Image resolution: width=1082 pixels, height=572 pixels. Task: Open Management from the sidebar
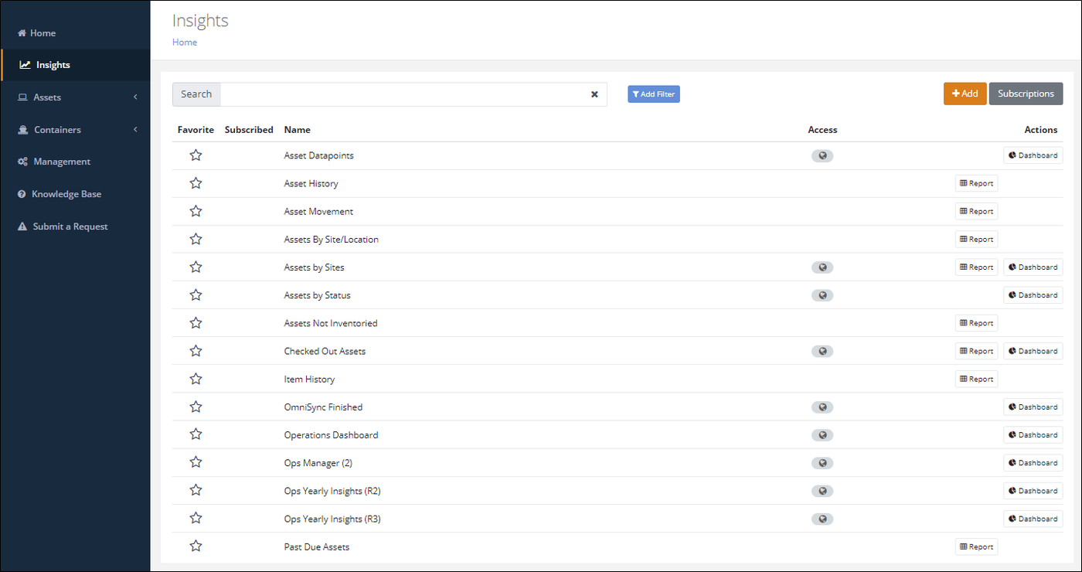(76, 162)
